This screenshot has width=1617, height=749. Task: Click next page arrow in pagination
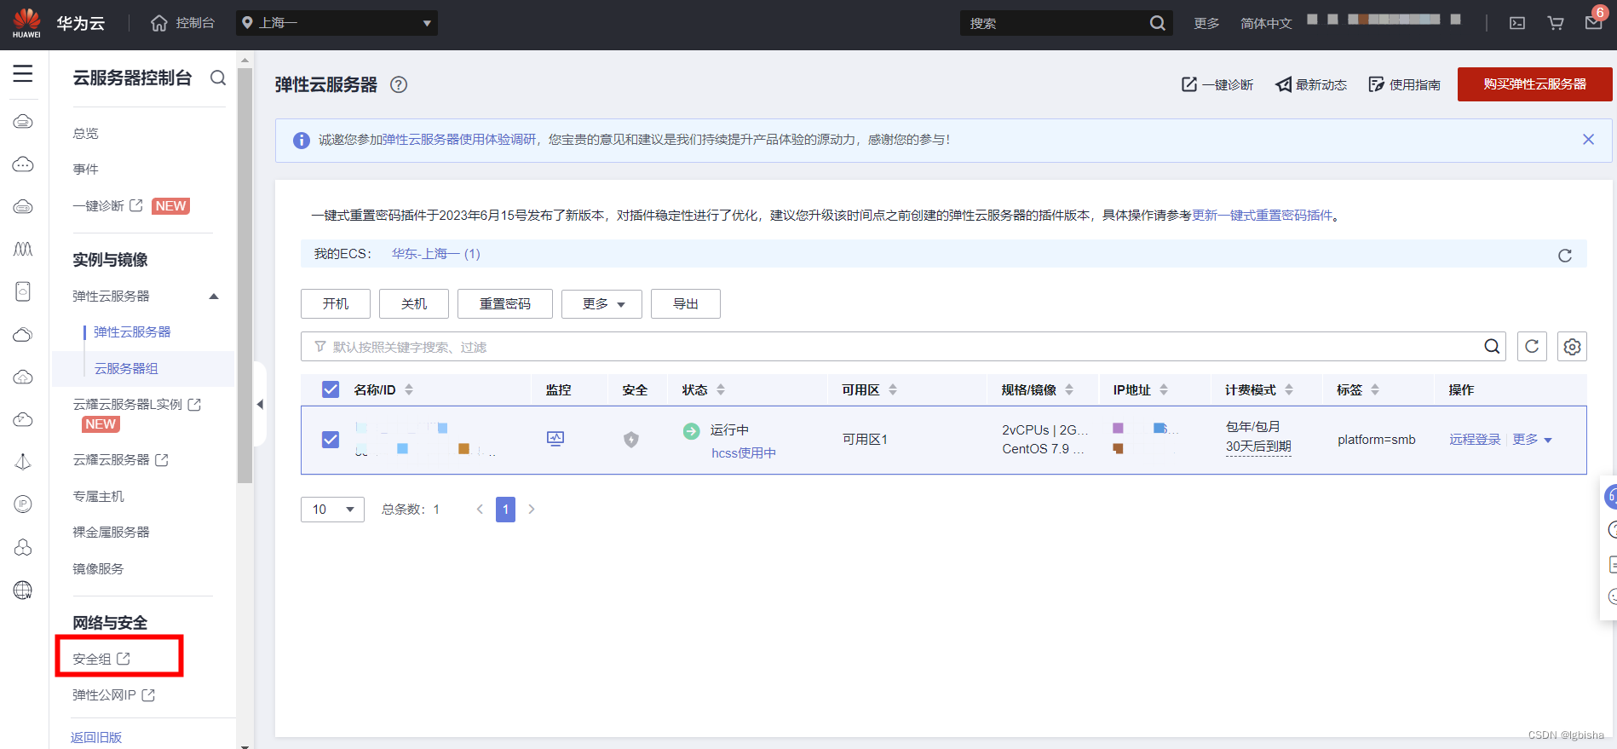[x=532, y=510]
